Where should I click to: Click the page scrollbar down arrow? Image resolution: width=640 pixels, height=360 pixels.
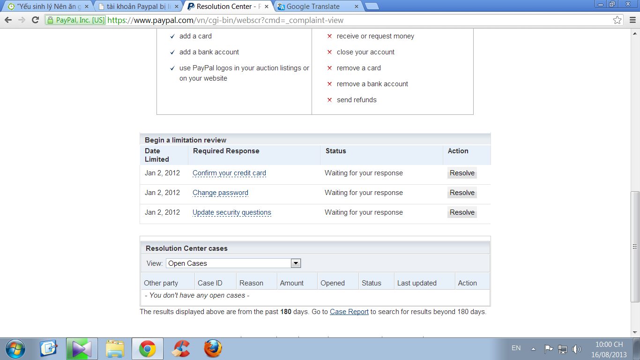pos(635,332)
